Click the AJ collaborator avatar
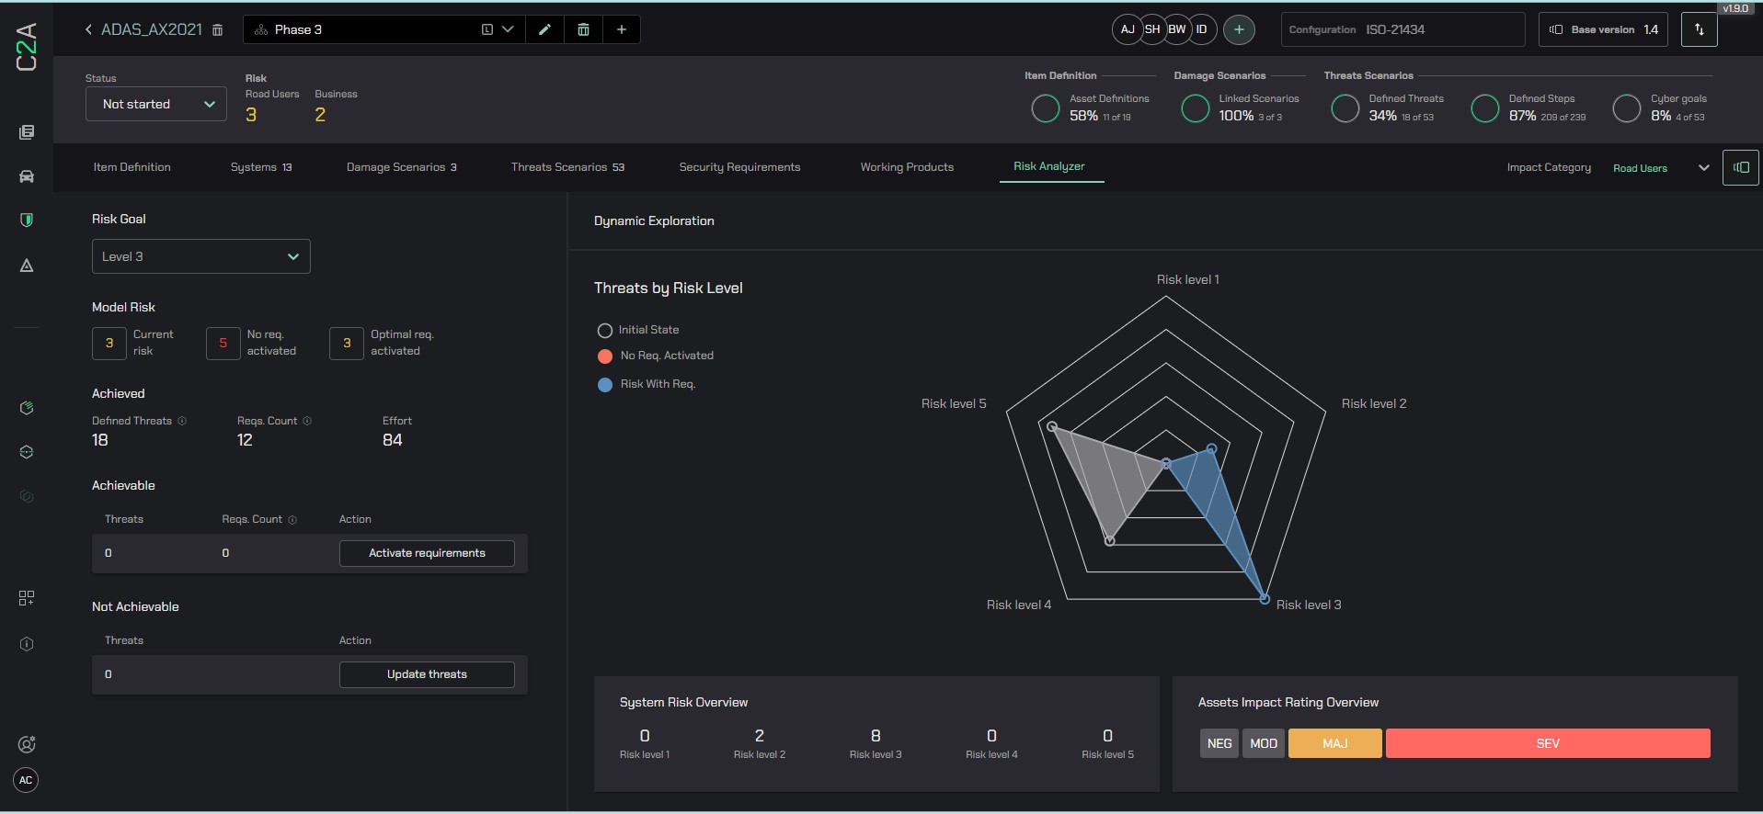1763x814 pixels. (1128, 29)
